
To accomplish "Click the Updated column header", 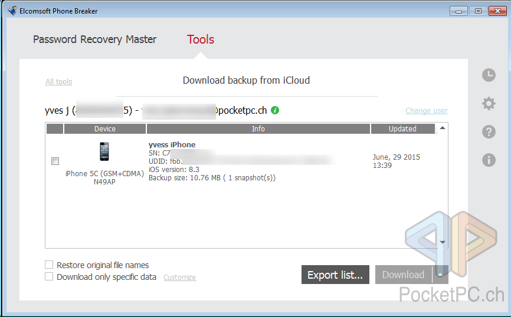I will (403, 129).
